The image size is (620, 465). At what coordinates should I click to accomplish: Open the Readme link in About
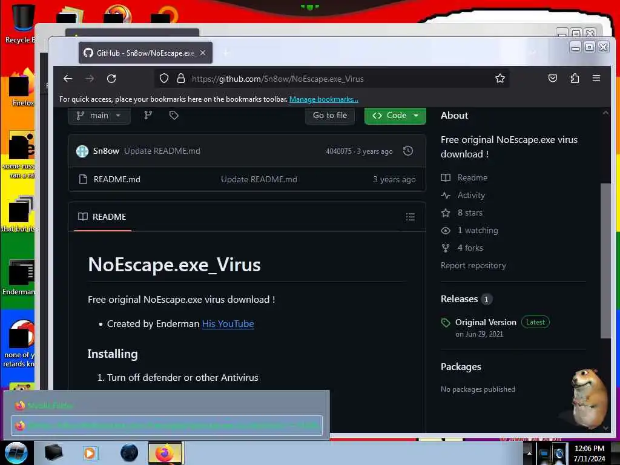[x=472, y=177]
